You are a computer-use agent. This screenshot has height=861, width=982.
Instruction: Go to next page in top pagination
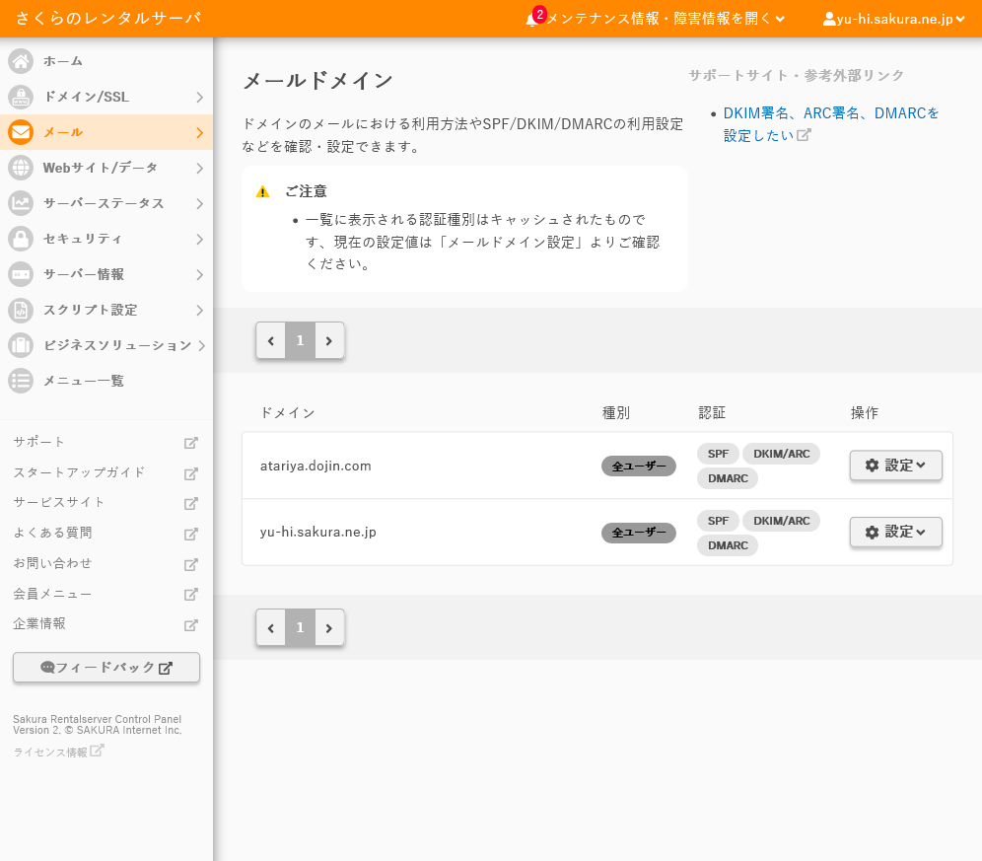click(x=329, y=340)
